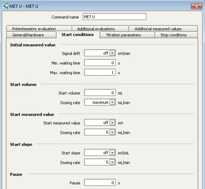Expand the Start volume Dosing rate dropdown
The width and height of the screenshot is (205, 189).
[112, 102]
